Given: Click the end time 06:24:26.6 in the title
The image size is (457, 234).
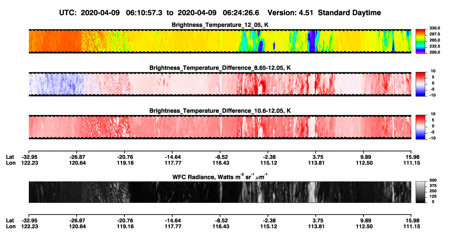Looking at the screenshot, I should 241,13.
